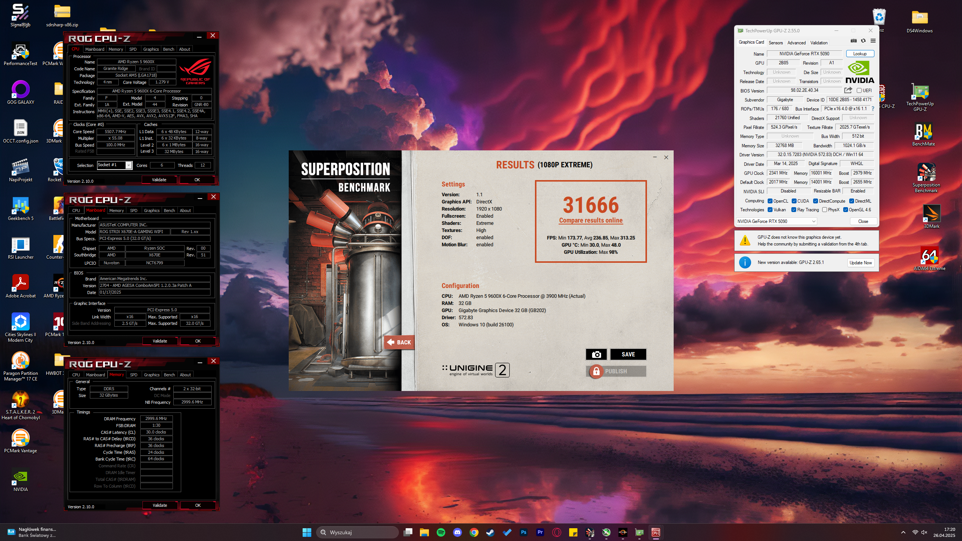The height and width of the screenshot is (541, 962).
Task: Open OCCT.config.json file icon
Action: click(21, 132)
